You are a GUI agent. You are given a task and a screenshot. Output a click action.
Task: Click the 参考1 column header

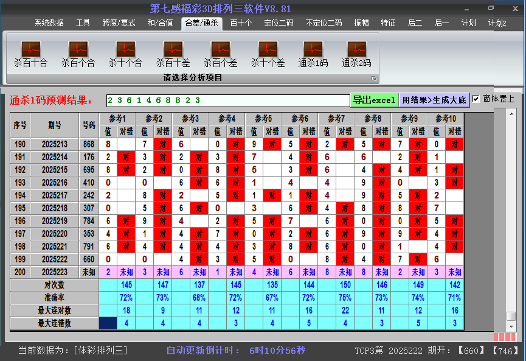tap(117, 119)
